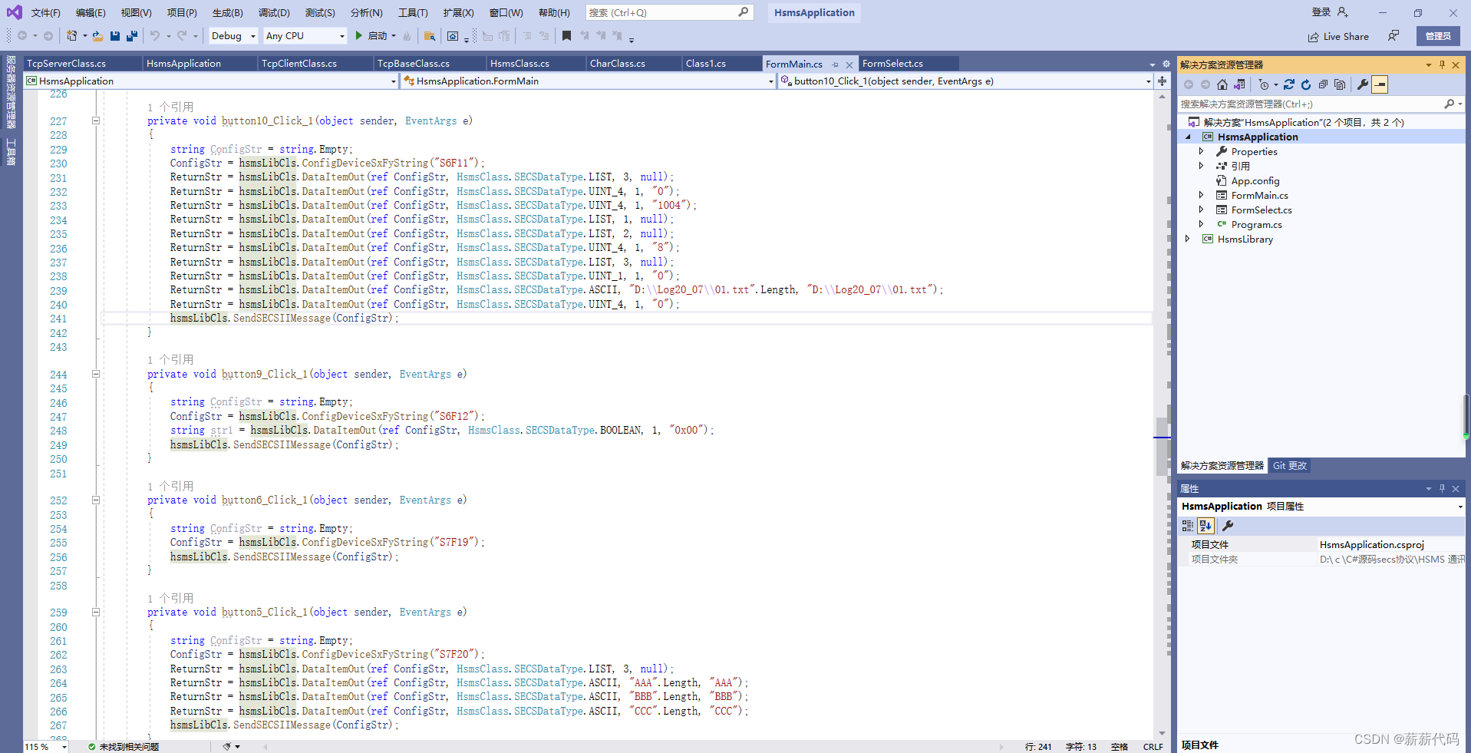Image resolution: width=1471 pixels, height=753 pixels.
Task: Open the 调试(D) menu
Action: tap(274, 12)
